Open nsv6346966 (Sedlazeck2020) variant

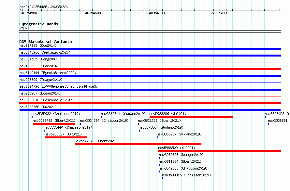click(x=45, y=52)
